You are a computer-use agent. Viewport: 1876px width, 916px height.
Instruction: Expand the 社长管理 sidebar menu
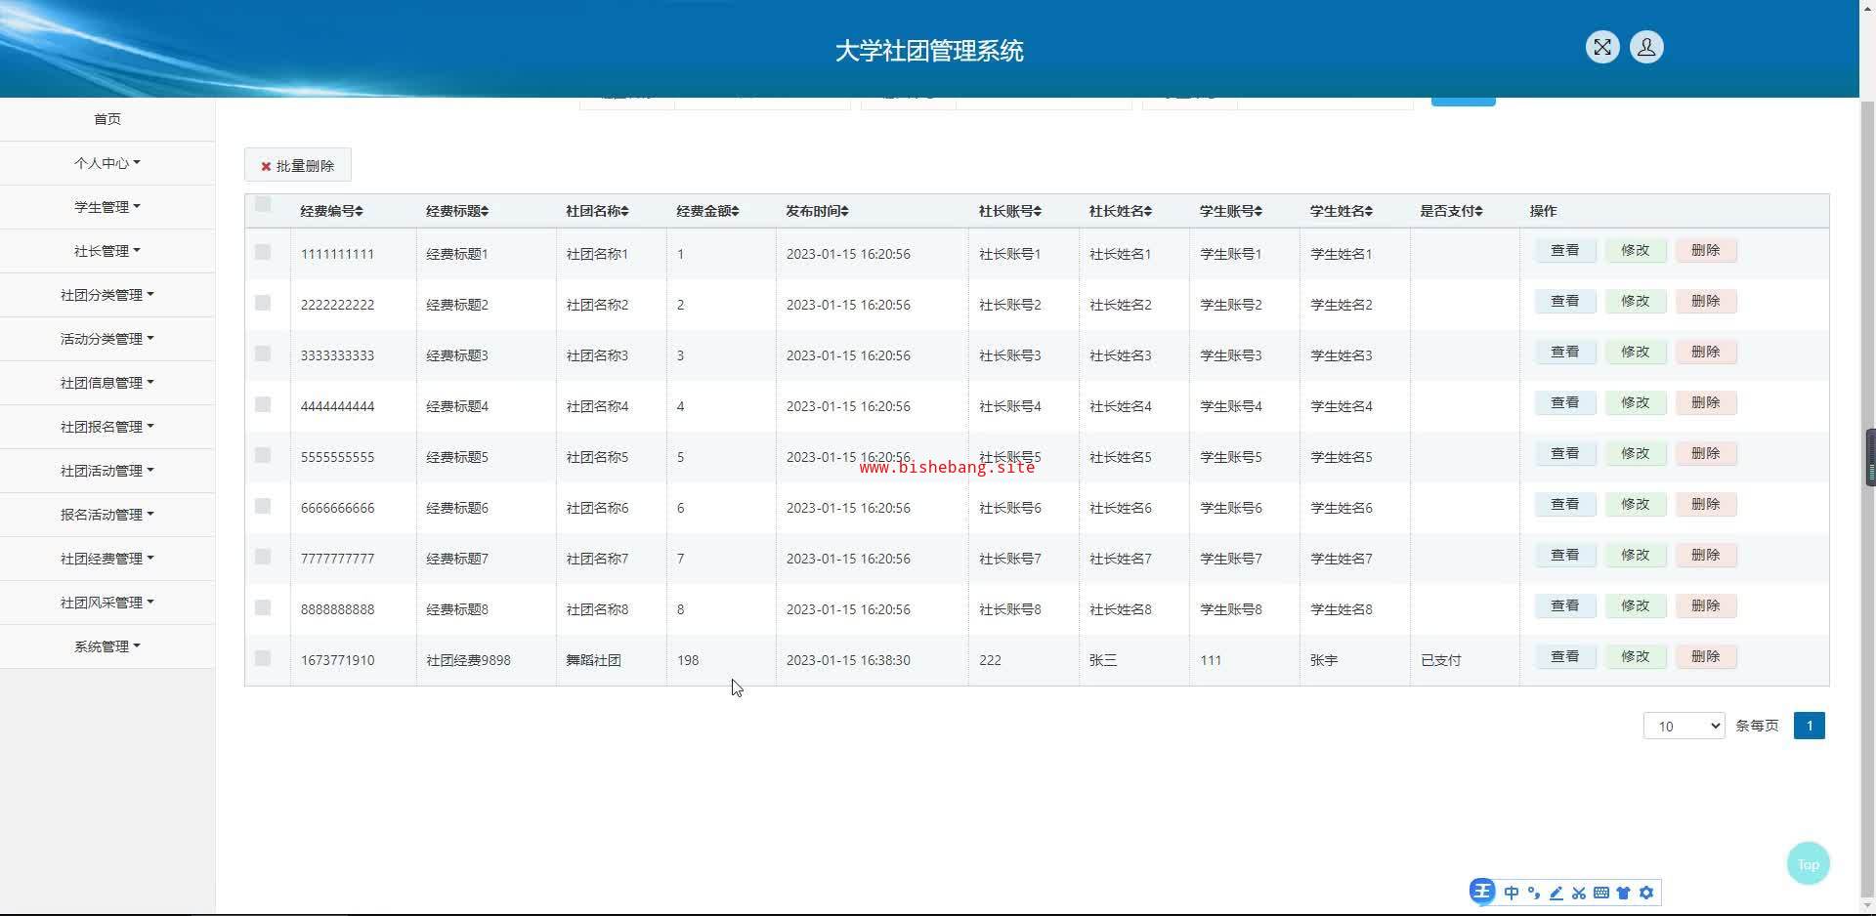[107, 251]
